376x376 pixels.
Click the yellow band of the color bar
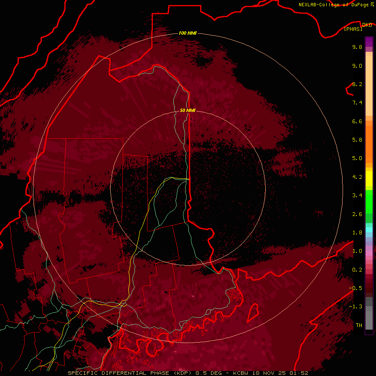pos(369,179)
